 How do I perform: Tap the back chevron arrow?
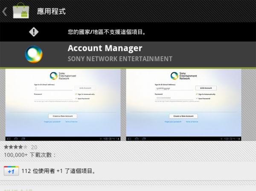5,12
